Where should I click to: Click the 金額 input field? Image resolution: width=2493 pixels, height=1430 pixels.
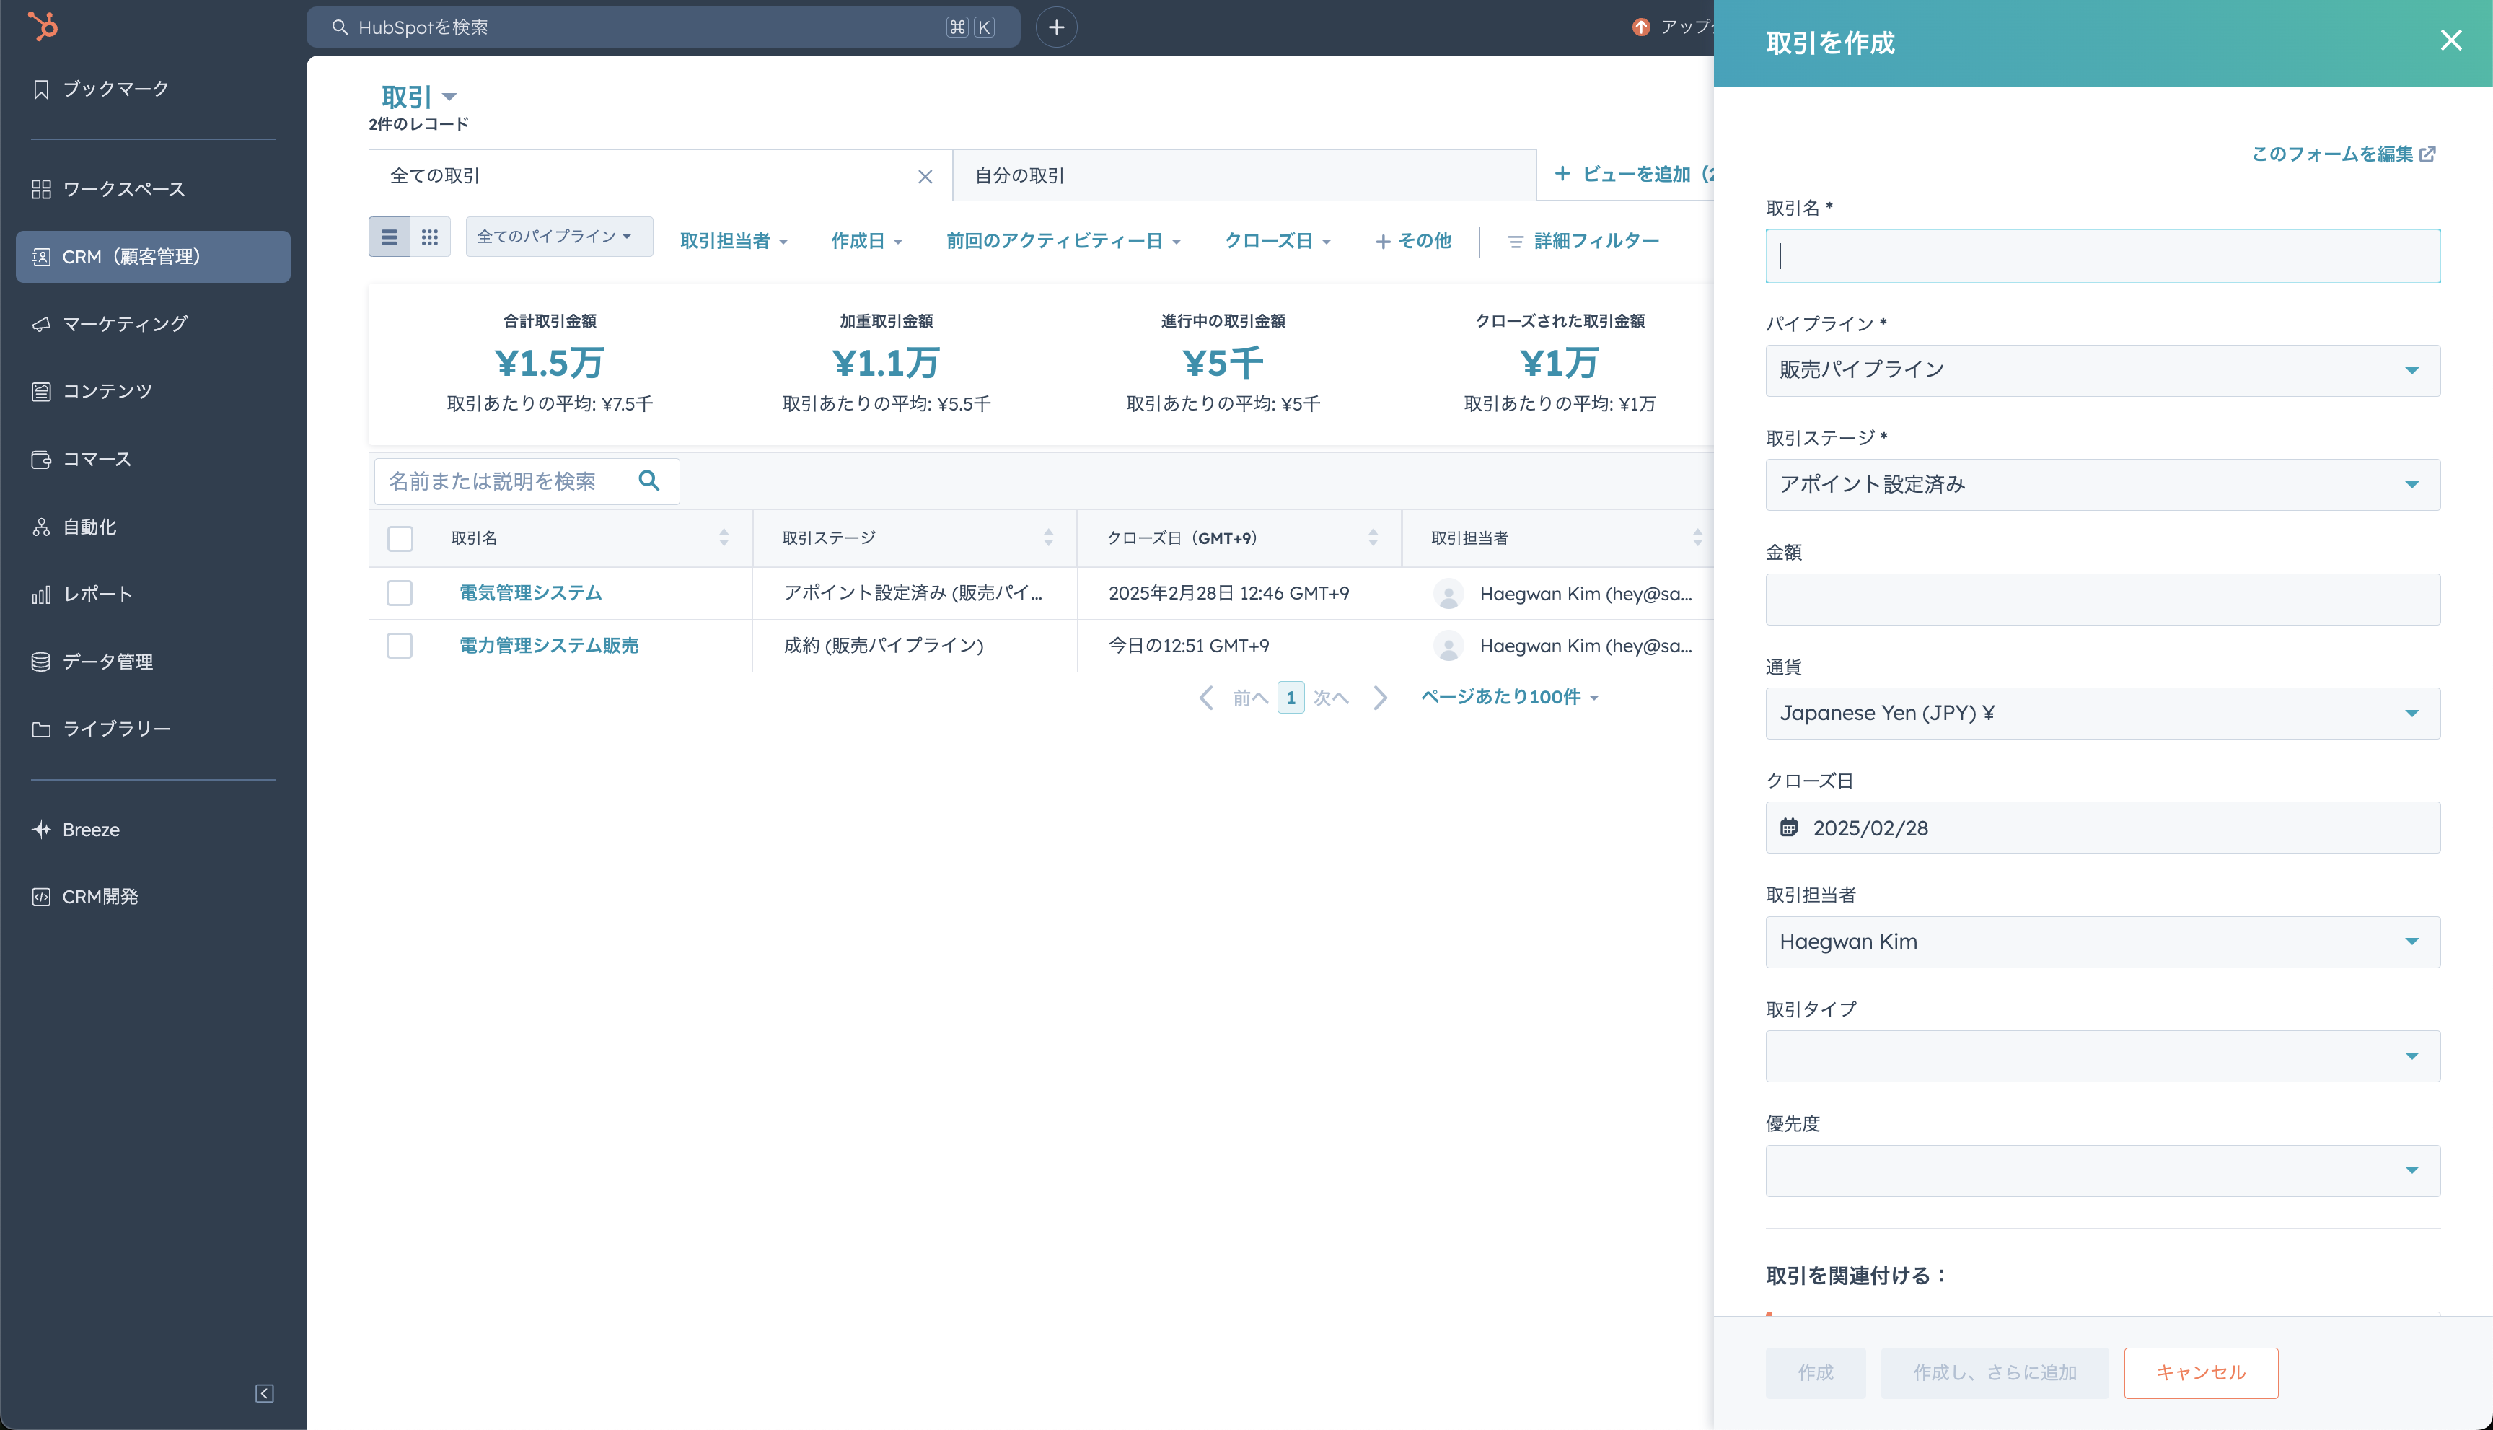pyautogui.click(x=2102, y=599)
